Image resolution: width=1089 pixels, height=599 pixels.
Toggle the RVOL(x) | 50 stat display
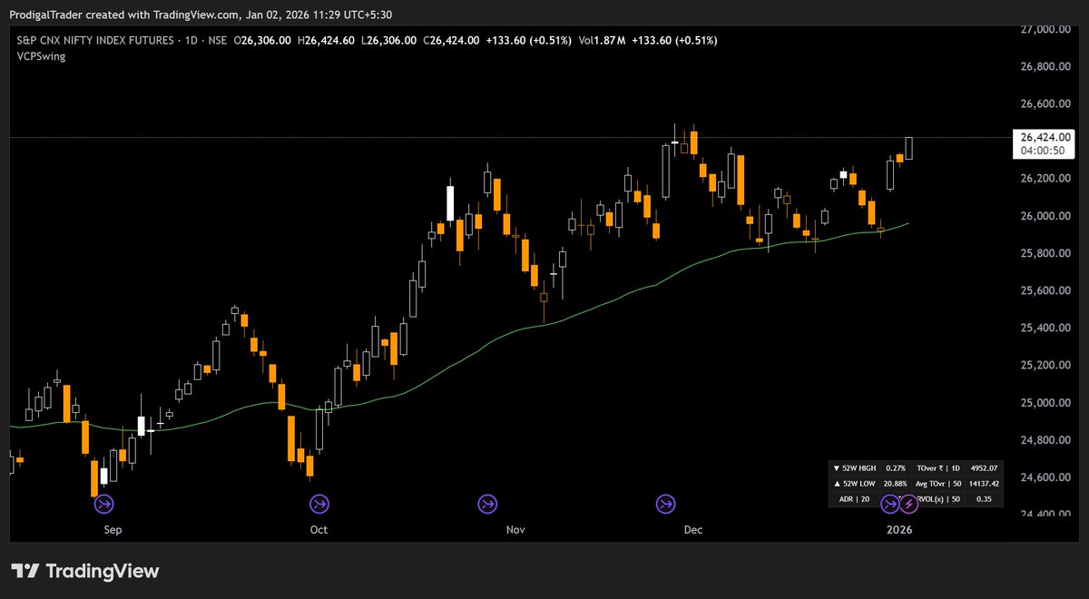[x=939, y=499]
